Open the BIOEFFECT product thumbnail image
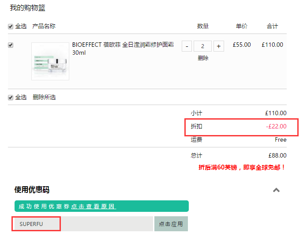 [50, 61]
